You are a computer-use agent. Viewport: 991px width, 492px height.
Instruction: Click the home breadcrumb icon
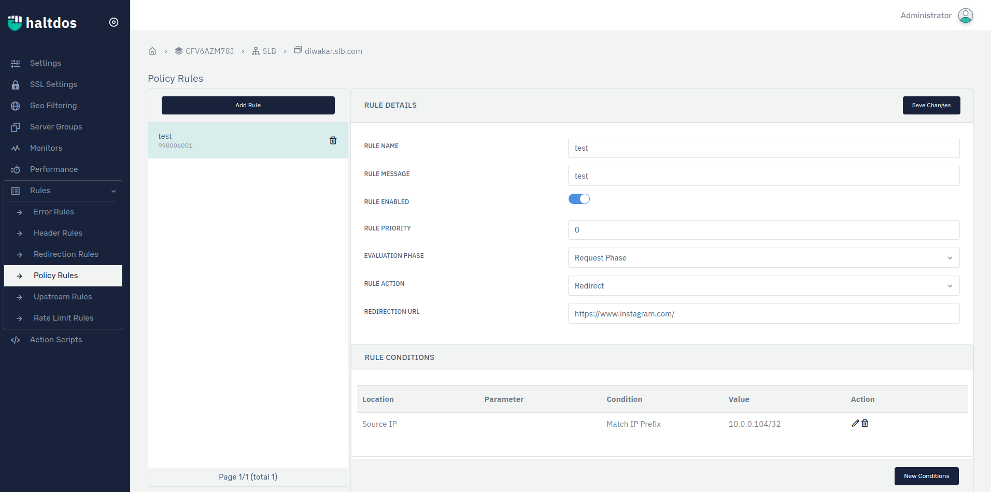pos(152,51)
